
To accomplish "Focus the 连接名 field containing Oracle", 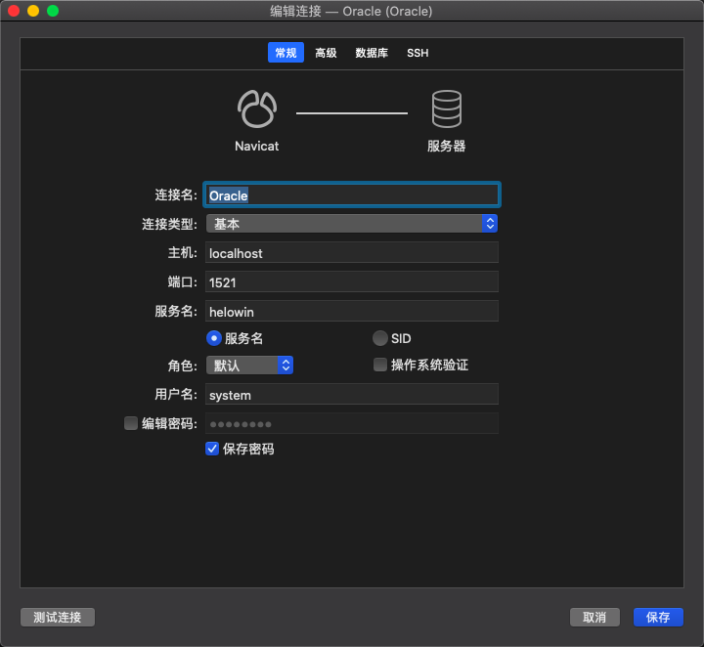I will [352, 195].
